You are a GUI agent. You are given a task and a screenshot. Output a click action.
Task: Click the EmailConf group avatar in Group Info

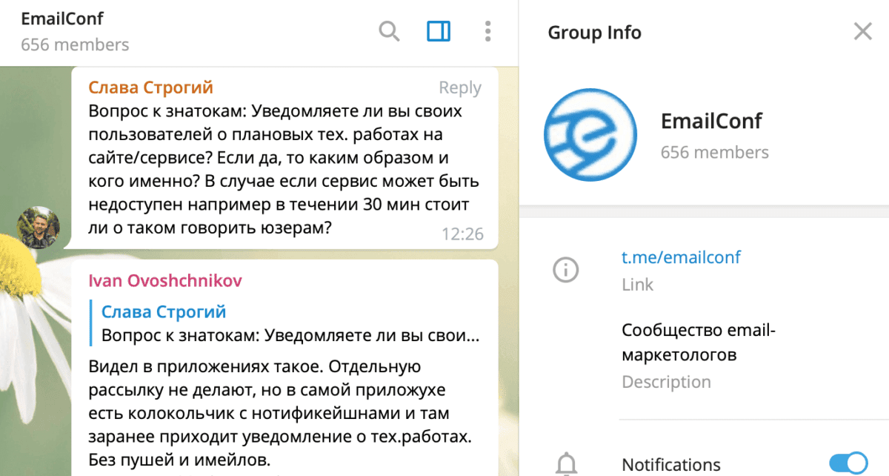pos(590,134)
